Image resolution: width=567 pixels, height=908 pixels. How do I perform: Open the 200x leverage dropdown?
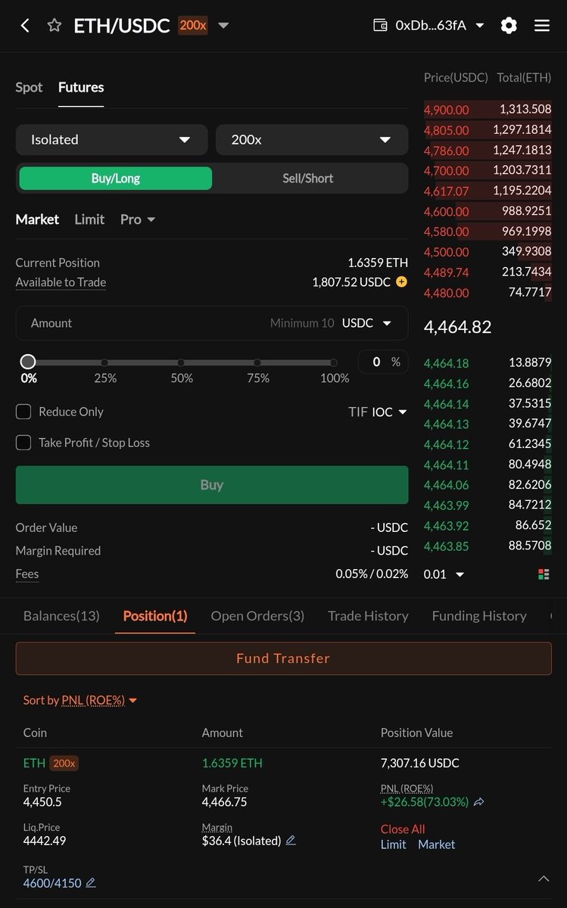click(312, 140)
